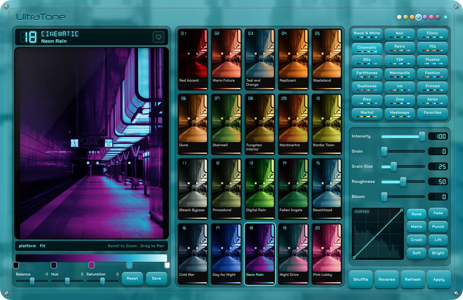Select the Y2K category
463x300 pixels.
tap(400, 61)
